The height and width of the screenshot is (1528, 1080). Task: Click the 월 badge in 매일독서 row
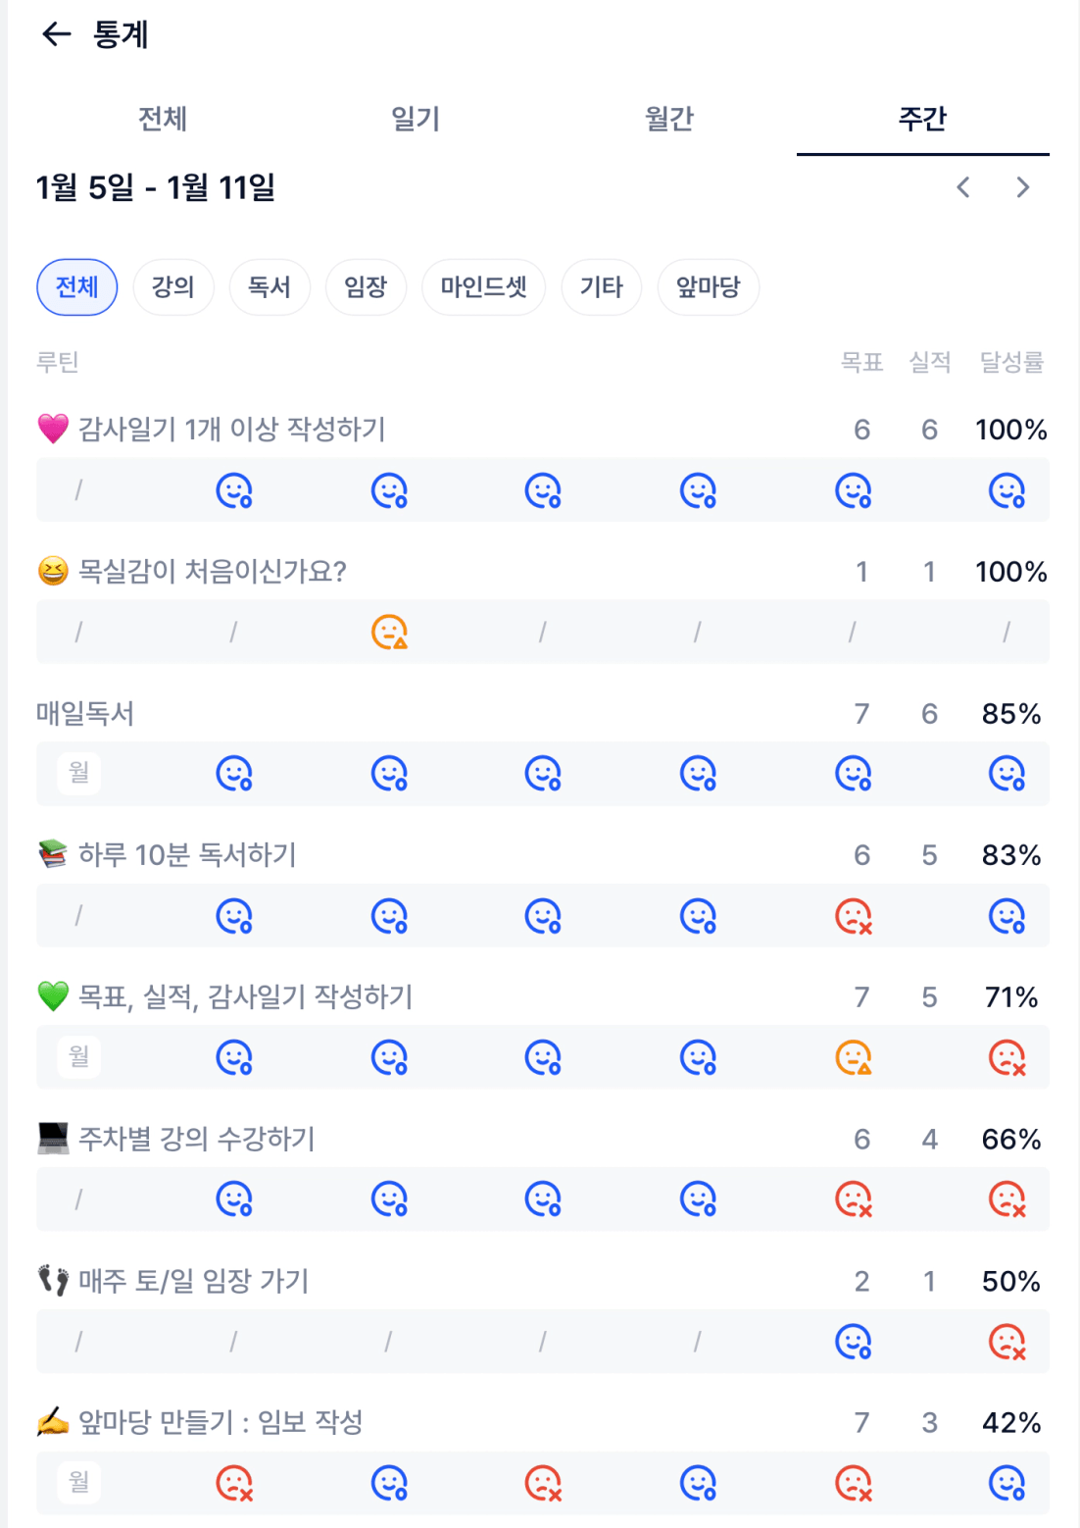78,773
